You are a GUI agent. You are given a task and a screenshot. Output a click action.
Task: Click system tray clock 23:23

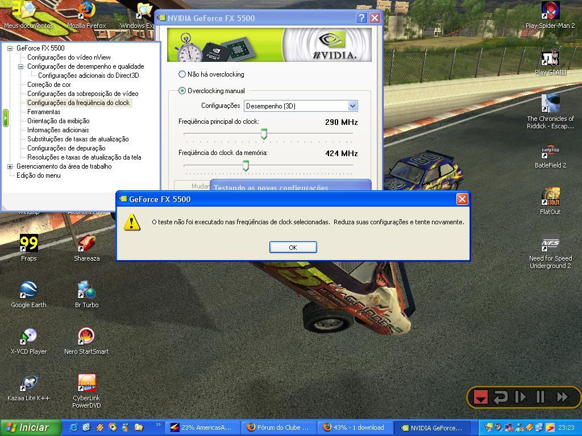pos(567,427)
